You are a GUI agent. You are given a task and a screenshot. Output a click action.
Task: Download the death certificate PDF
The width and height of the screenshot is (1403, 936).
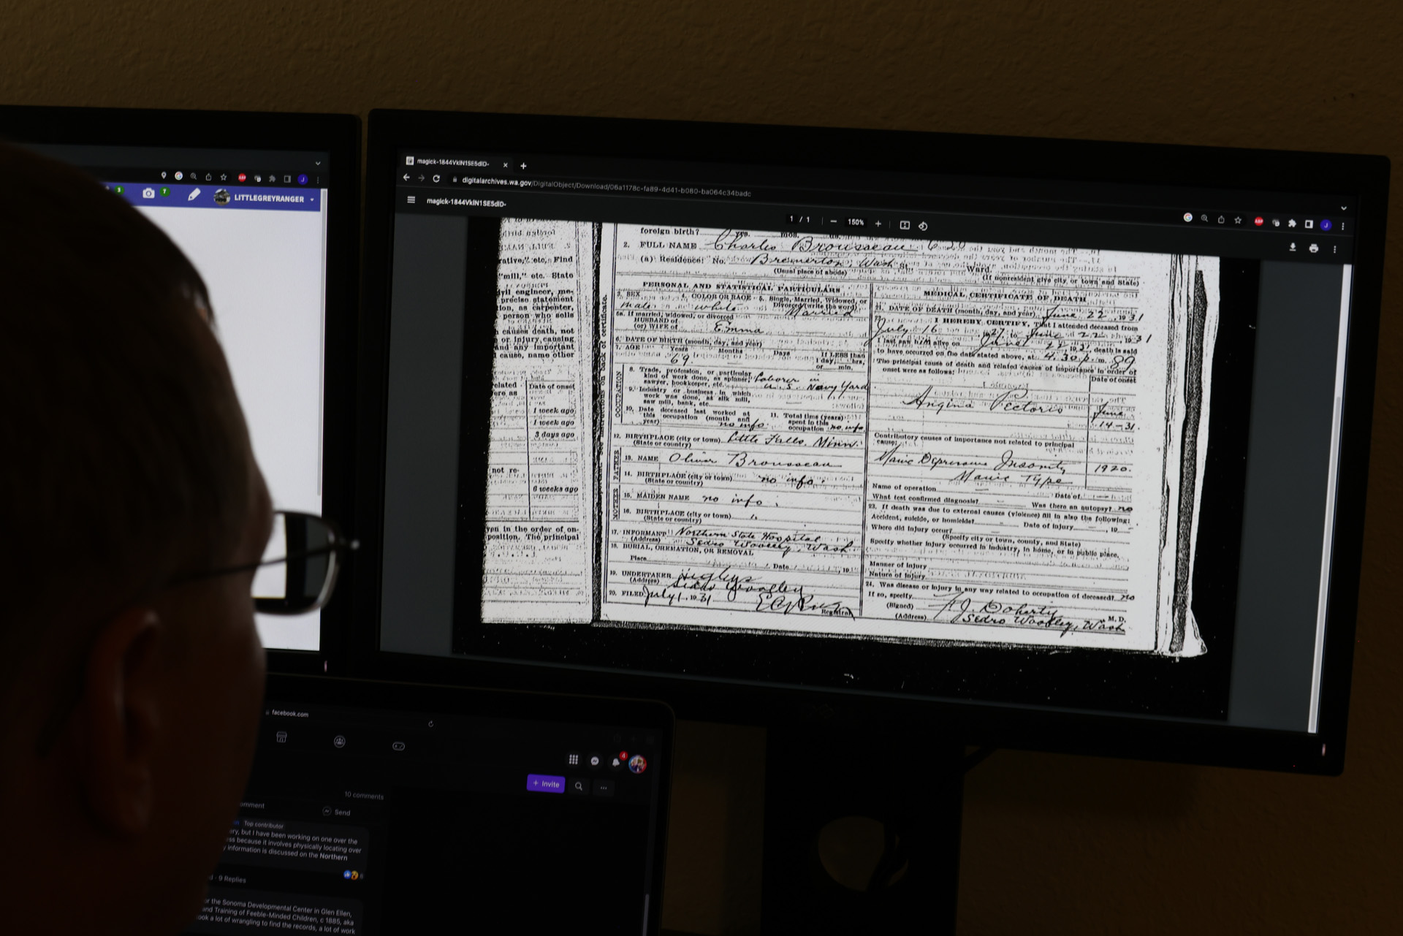(x=1292, y=248)
